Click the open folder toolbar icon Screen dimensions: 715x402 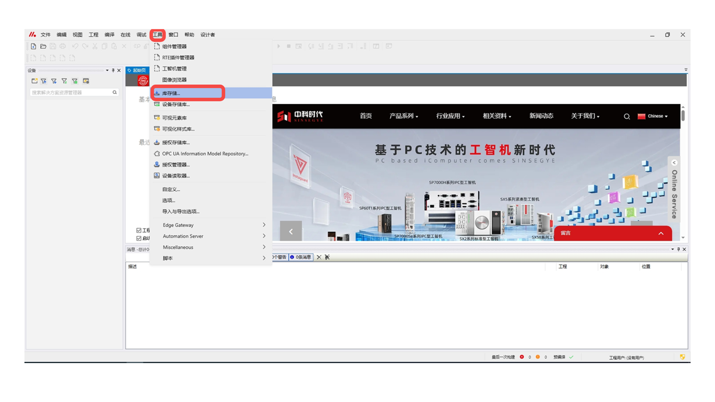click(43, 46)
